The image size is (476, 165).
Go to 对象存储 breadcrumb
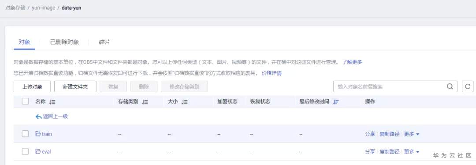pos(15,8)
